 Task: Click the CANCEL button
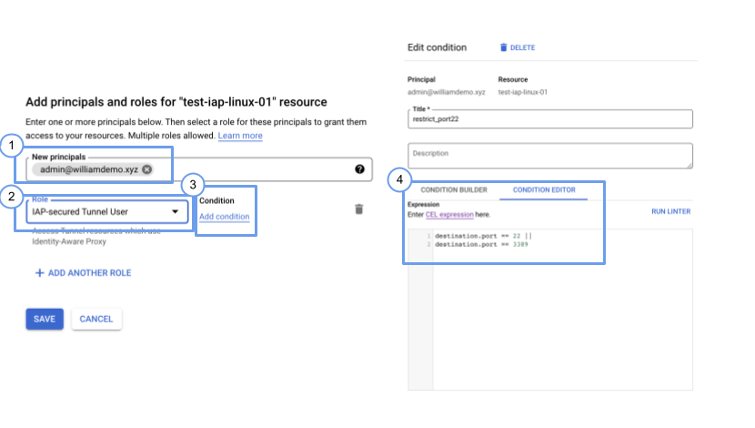pyautogui.click(x=96, y=319)
